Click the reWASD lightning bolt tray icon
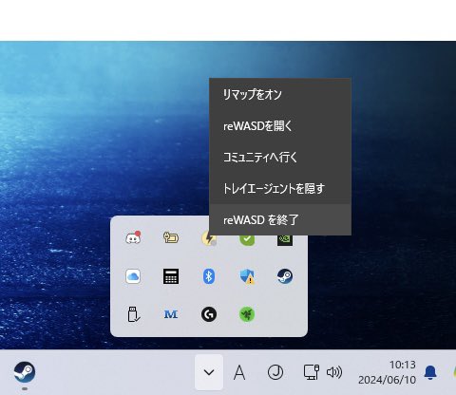 [x=209, y=238]
